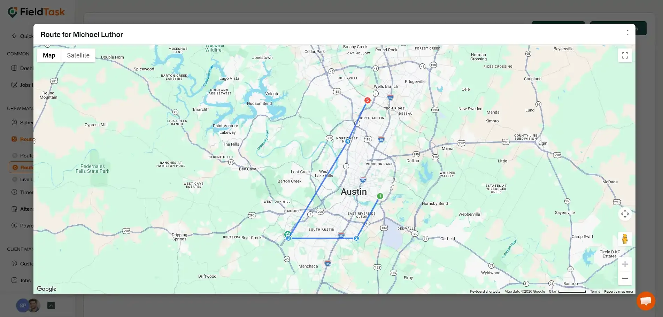663x317 pixels.
Task: Open the Schedule sidebar icon
Action: 14,122
